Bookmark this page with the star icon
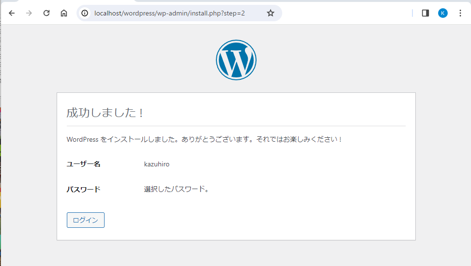This screenshot has height=266, width=471. pos(271,13)
